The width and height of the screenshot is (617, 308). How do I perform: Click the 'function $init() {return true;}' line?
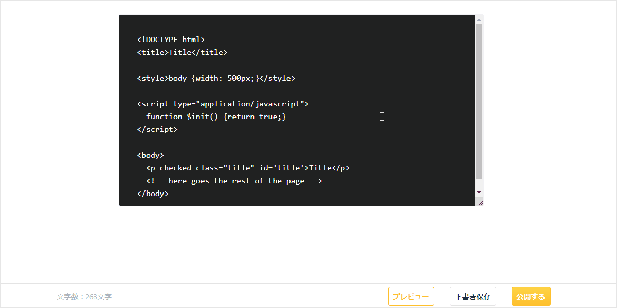pos(216,117)
